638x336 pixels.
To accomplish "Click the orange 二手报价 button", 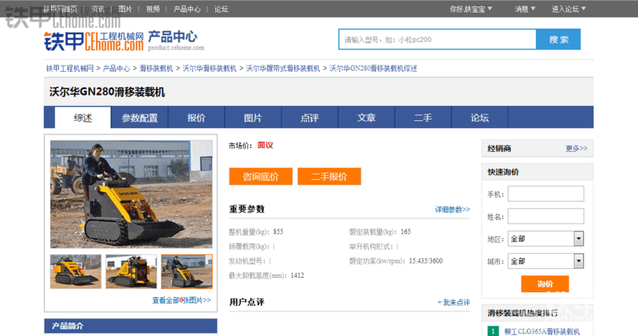I will click(329, 176).
